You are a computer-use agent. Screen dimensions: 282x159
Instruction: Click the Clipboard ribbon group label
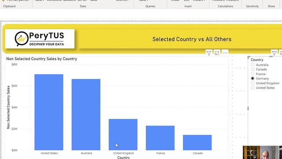[x=9, y=6]
